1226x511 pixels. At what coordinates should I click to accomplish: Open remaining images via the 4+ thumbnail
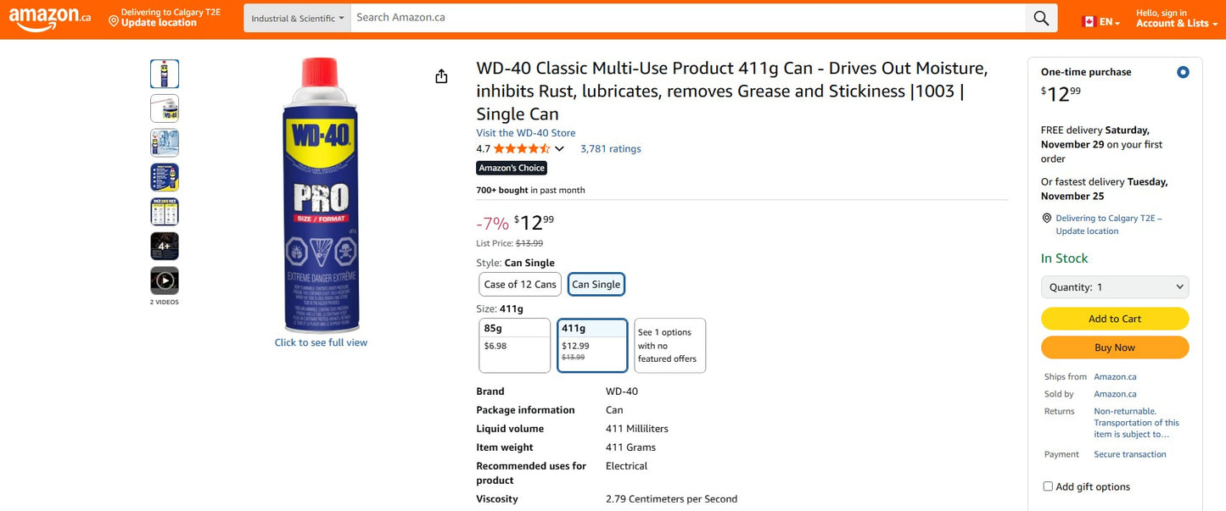[x=164, y=245]
